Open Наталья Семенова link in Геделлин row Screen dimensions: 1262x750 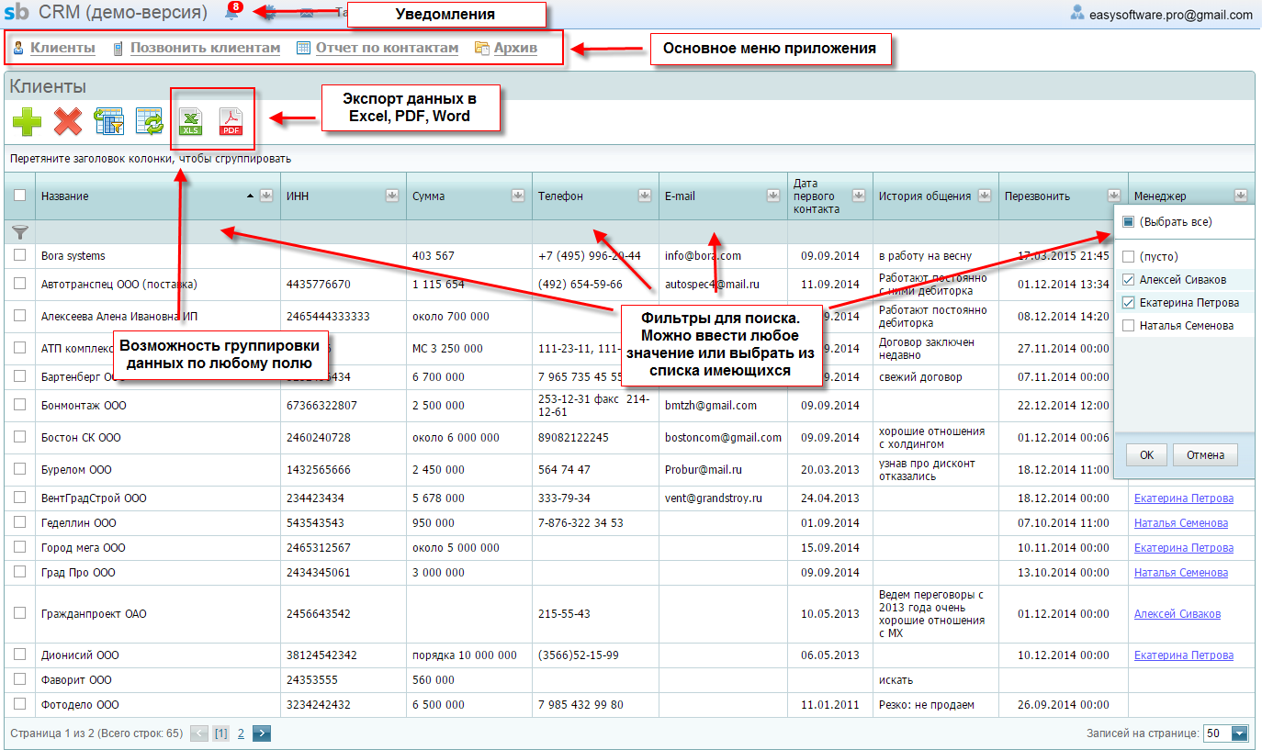pyautogui.click(x=1181, y=523)
